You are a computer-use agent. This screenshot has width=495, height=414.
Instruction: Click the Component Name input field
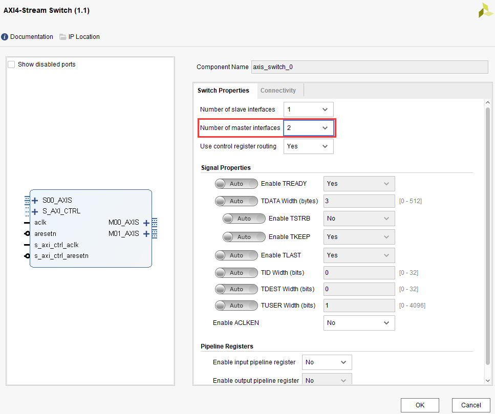coord(369,67)
